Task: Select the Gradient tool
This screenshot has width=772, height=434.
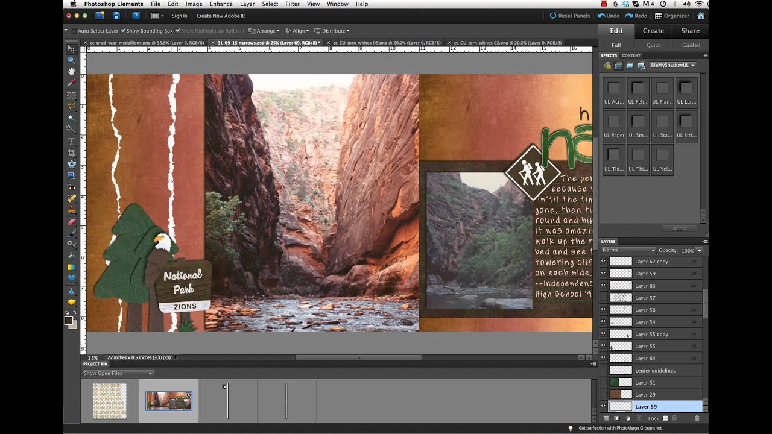Action: point(72,267)
